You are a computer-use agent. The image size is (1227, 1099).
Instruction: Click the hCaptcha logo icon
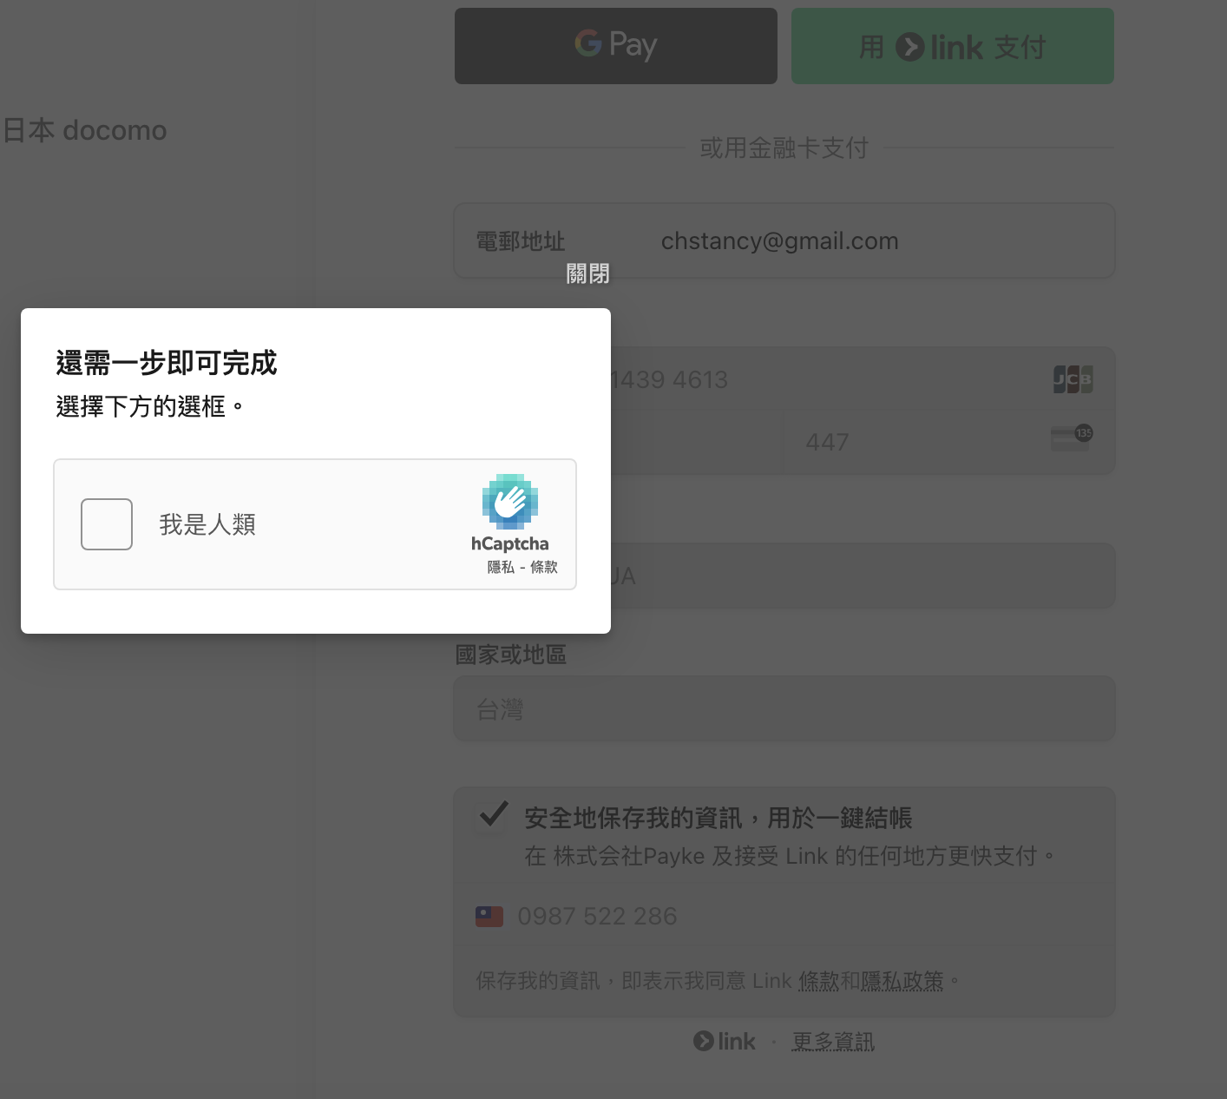(510, 501)
